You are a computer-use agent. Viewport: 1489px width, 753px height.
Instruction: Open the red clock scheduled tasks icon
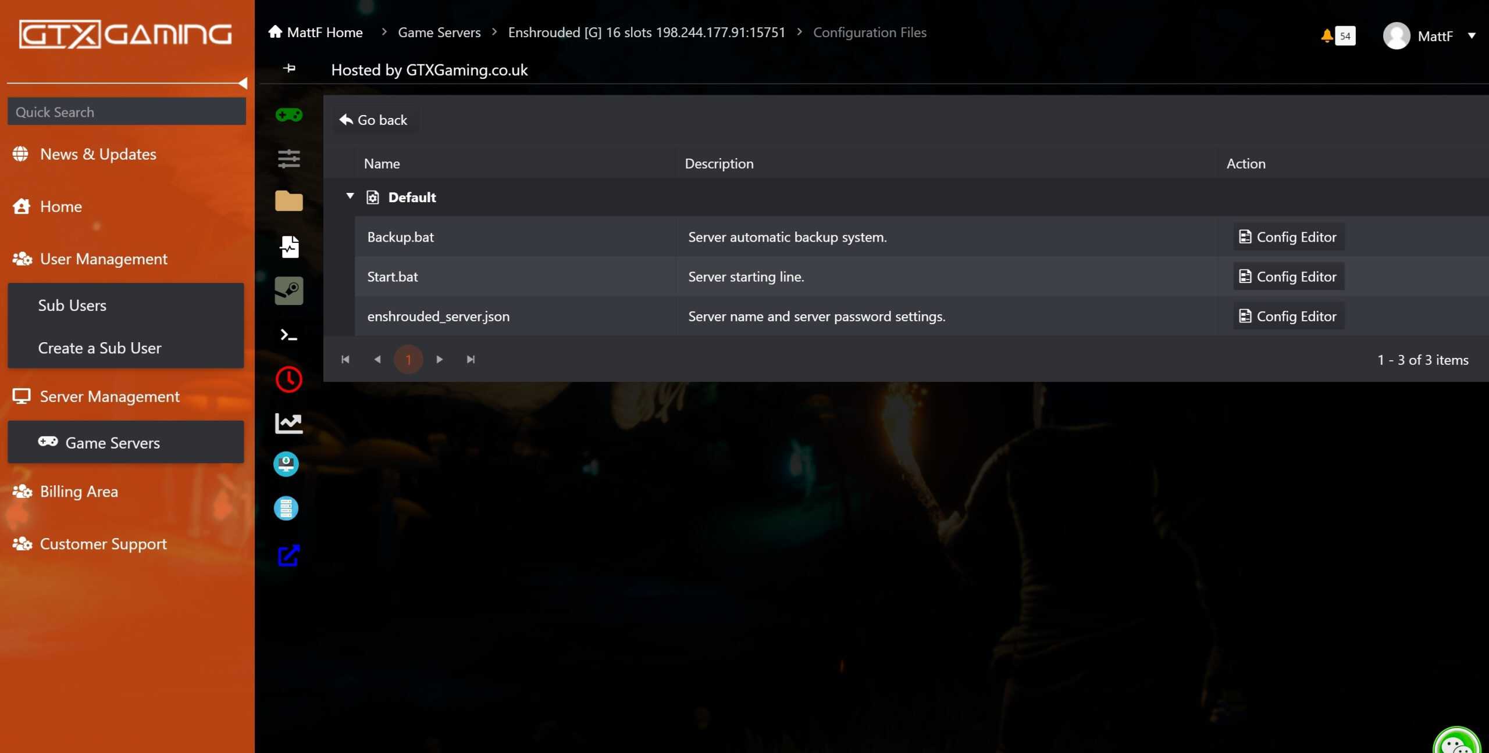pyautogui.click(x=289, y=379)
